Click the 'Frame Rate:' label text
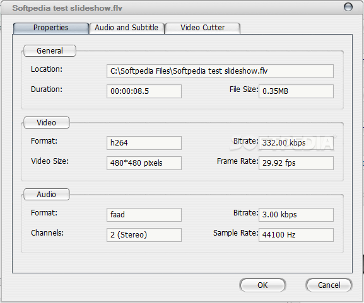Image resolution: width=364 pixels, height=303 pixels. tap(237, 161)
